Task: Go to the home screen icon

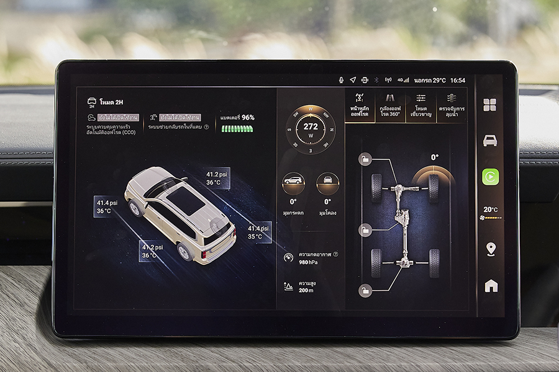Action: coord(491,286)
